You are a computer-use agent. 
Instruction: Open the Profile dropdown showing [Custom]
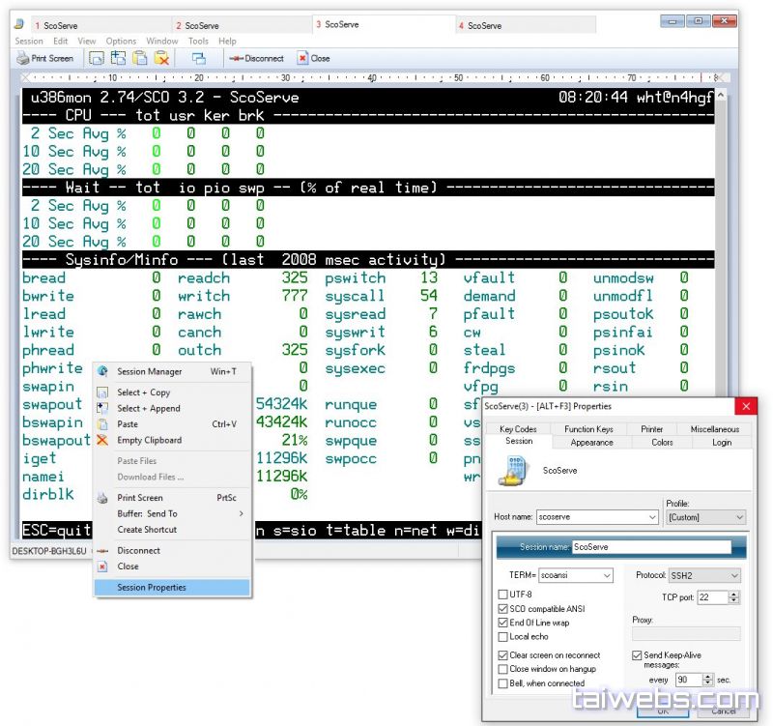pyautogui.click(x=739, y=517)
